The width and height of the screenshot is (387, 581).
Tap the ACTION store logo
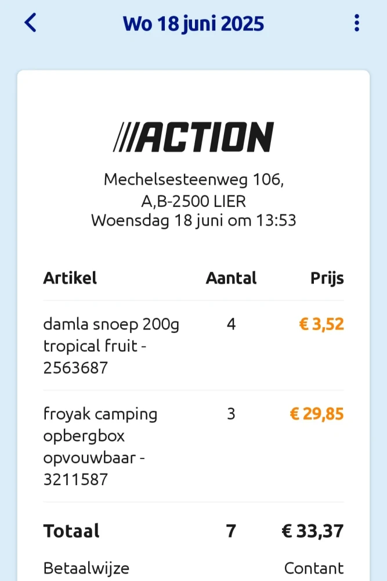coord(193,137)
